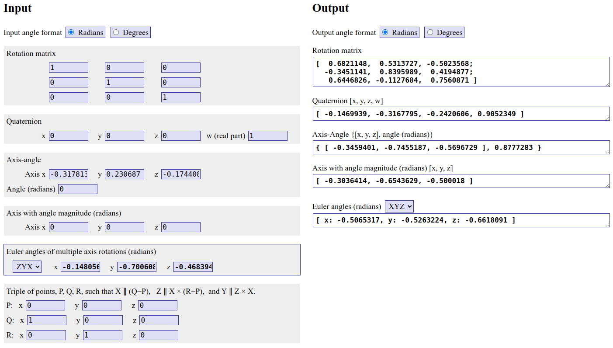Click Axis with angle magnitude y field
This screenshot has height=348, width=613.
(x=125, y=227)
